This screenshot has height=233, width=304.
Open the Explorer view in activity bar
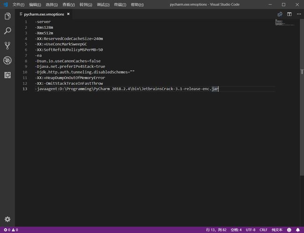click(x=7, y=16)
